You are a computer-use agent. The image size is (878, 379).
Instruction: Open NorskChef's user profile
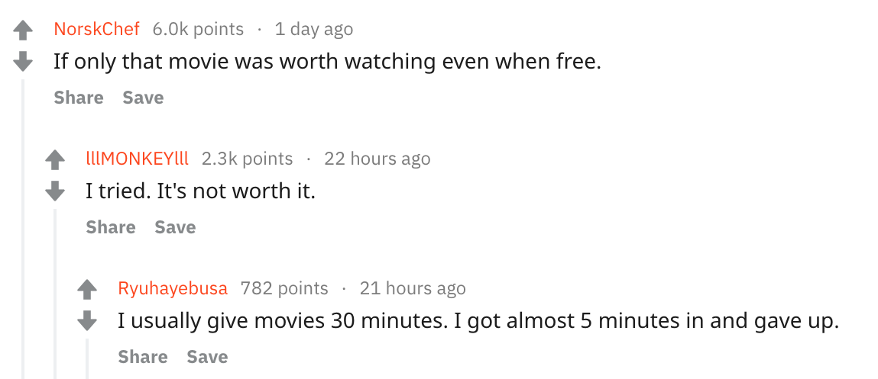click(x=96, y=29)
